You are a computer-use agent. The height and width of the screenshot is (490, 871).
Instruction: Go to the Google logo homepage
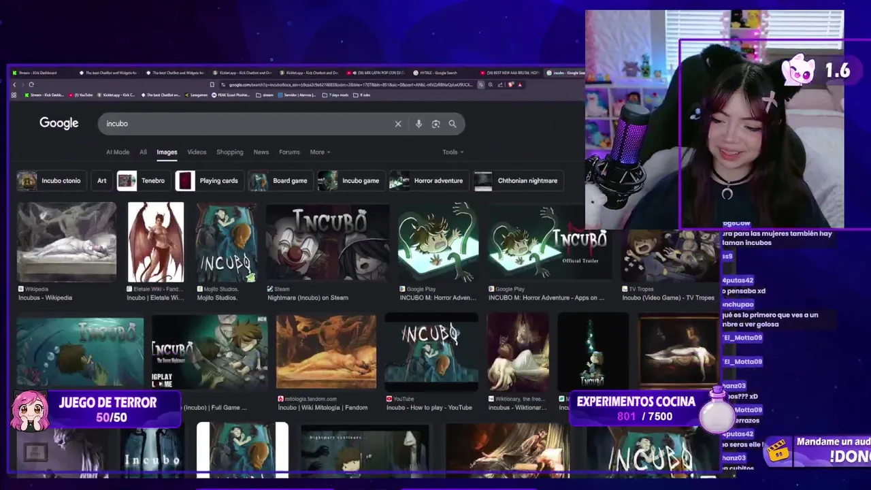coord(59,123)
